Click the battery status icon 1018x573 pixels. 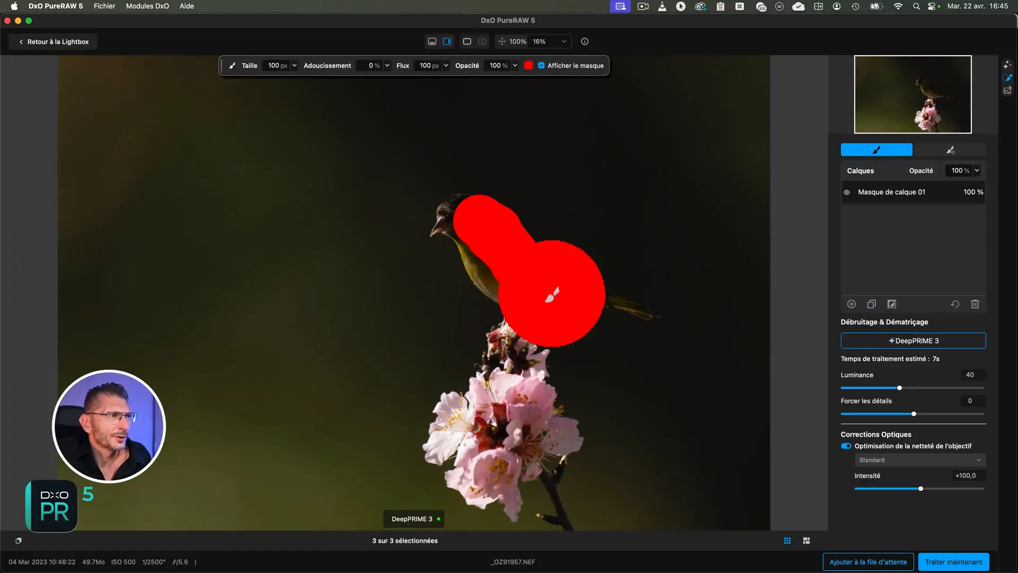coord(876,6)
